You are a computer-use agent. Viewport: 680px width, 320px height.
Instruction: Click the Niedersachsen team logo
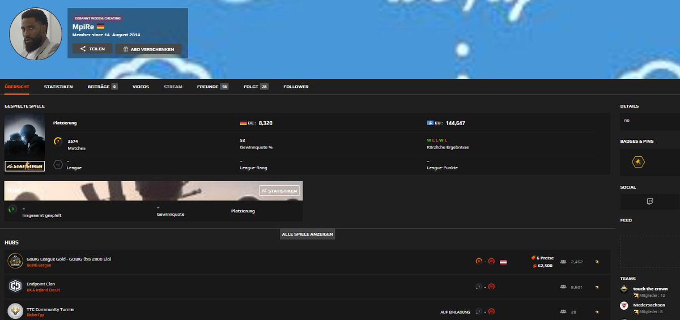pos(624,306)
